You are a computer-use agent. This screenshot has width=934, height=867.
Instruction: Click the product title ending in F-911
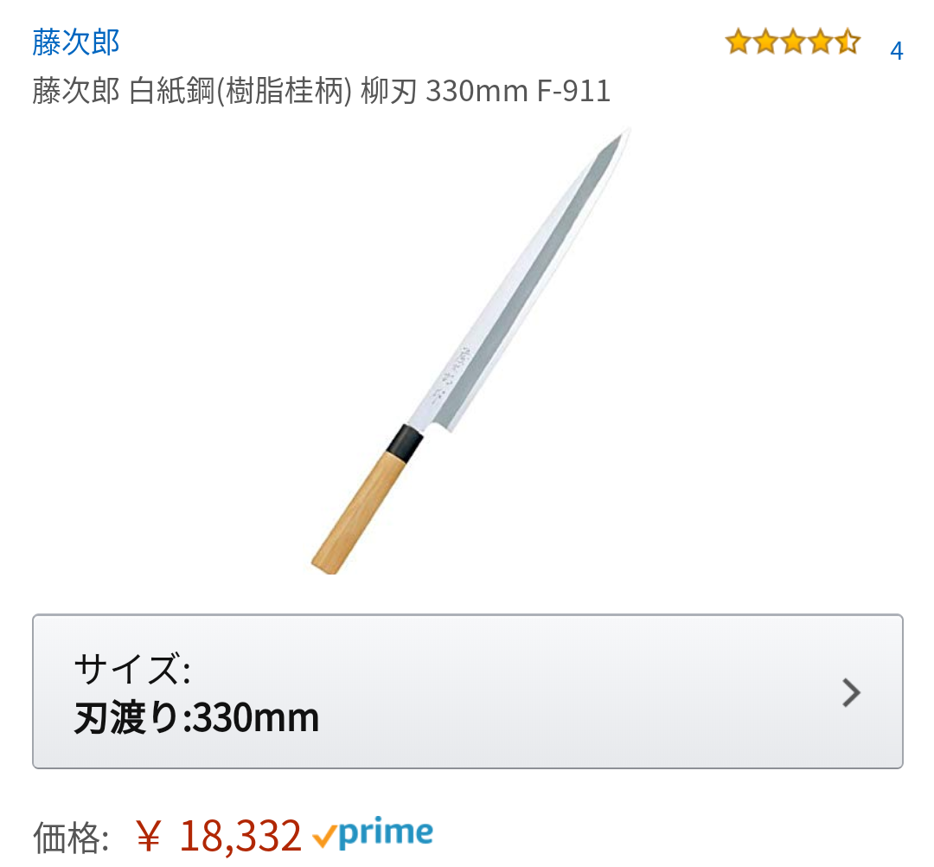321,91
